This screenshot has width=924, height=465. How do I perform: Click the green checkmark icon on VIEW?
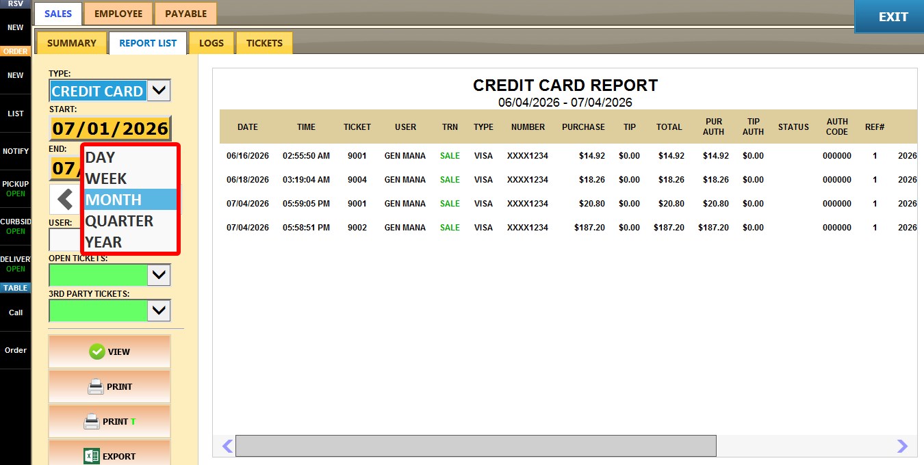tap(97, 351)
